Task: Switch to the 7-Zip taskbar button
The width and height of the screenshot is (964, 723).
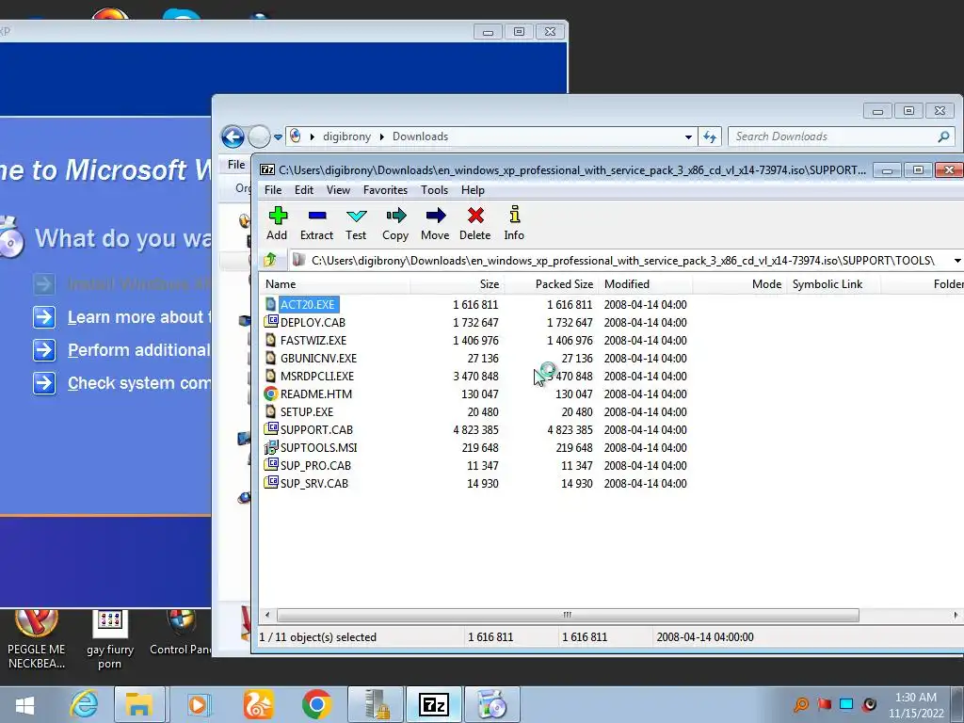Action: click(433, 704)
